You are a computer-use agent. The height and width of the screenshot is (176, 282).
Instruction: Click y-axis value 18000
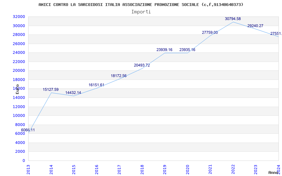coord(19,80)
